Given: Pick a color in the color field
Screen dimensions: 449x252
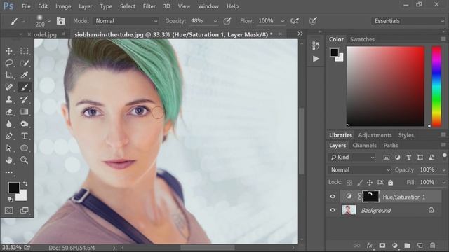Looking at the screenshot, I should [385, 86].
